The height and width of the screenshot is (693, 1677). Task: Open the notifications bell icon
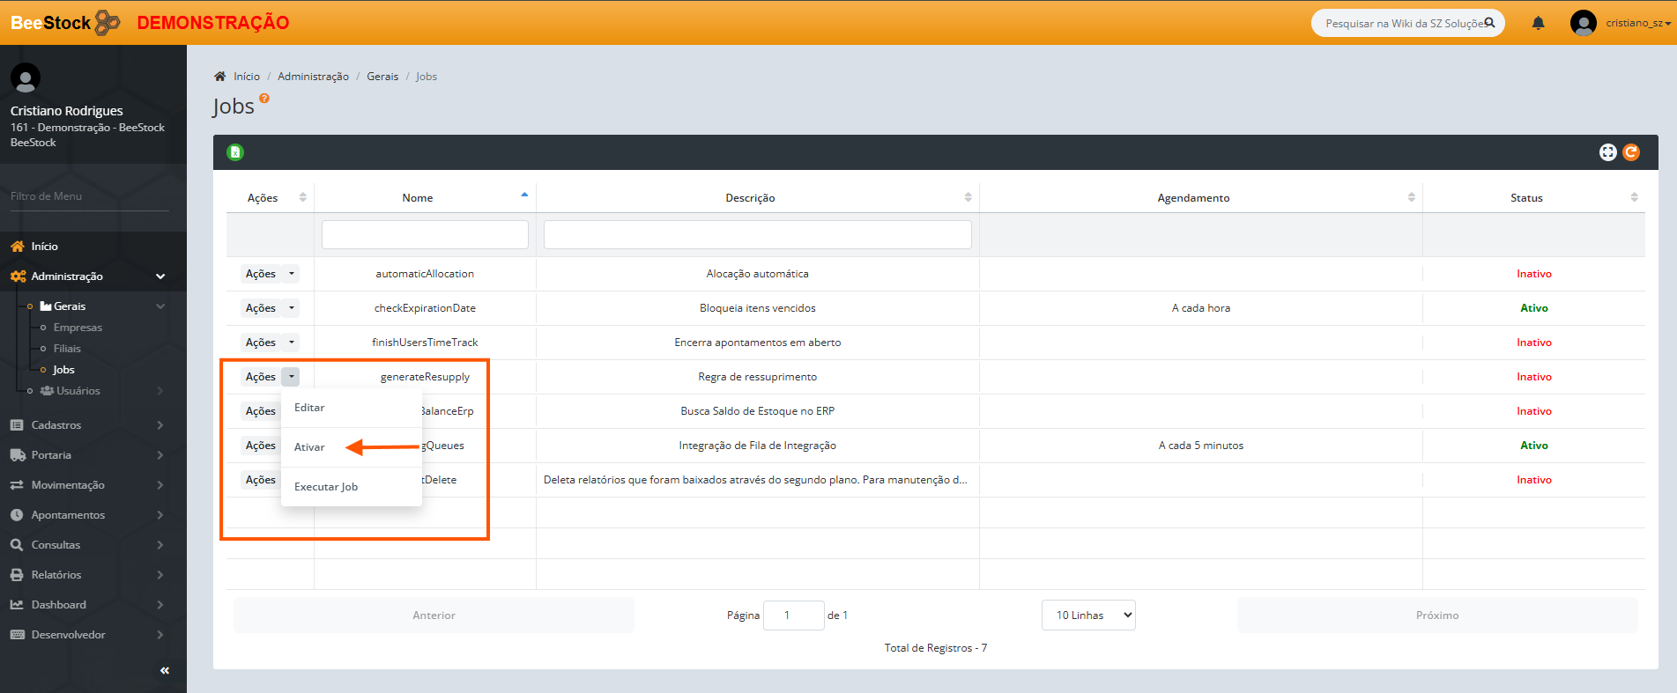1538,23
